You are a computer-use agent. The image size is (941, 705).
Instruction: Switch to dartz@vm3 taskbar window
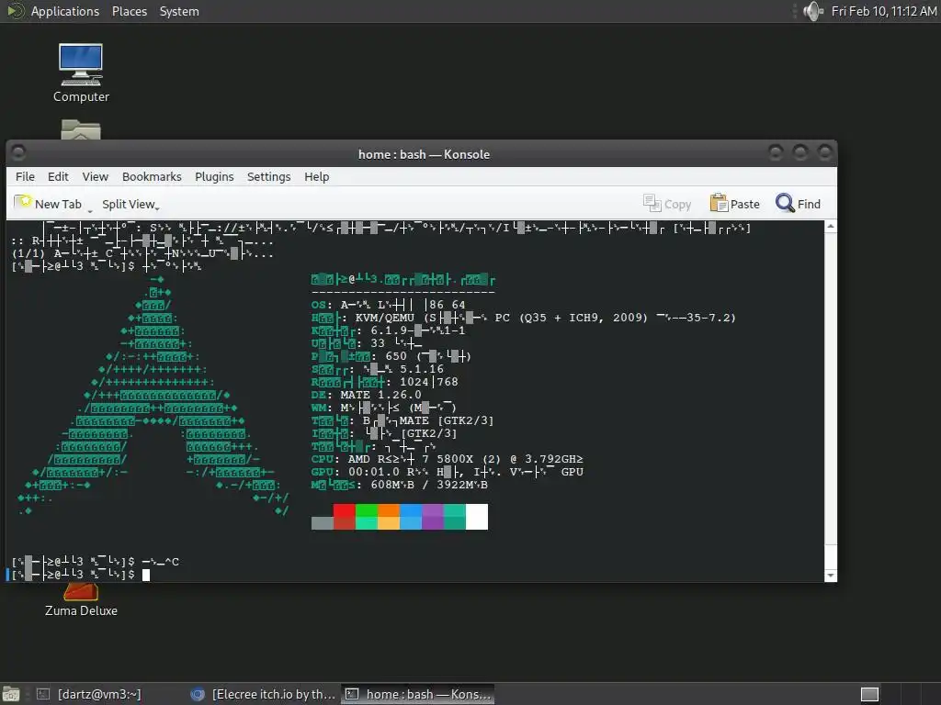coord(91,694)
